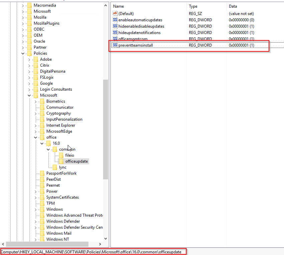This screenshot has width=284, height=255.
Task: Click the Mozilla folder icon
Action: pos(29,17)
